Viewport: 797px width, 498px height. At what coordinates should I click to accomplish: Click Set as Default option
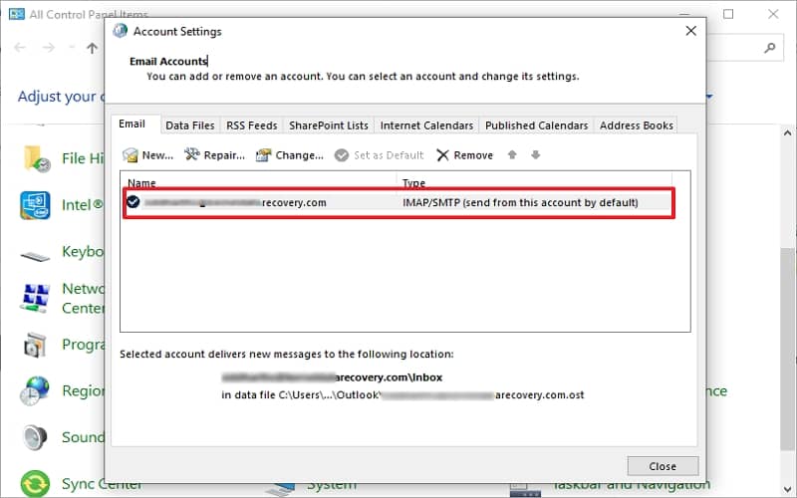[380, 155]
